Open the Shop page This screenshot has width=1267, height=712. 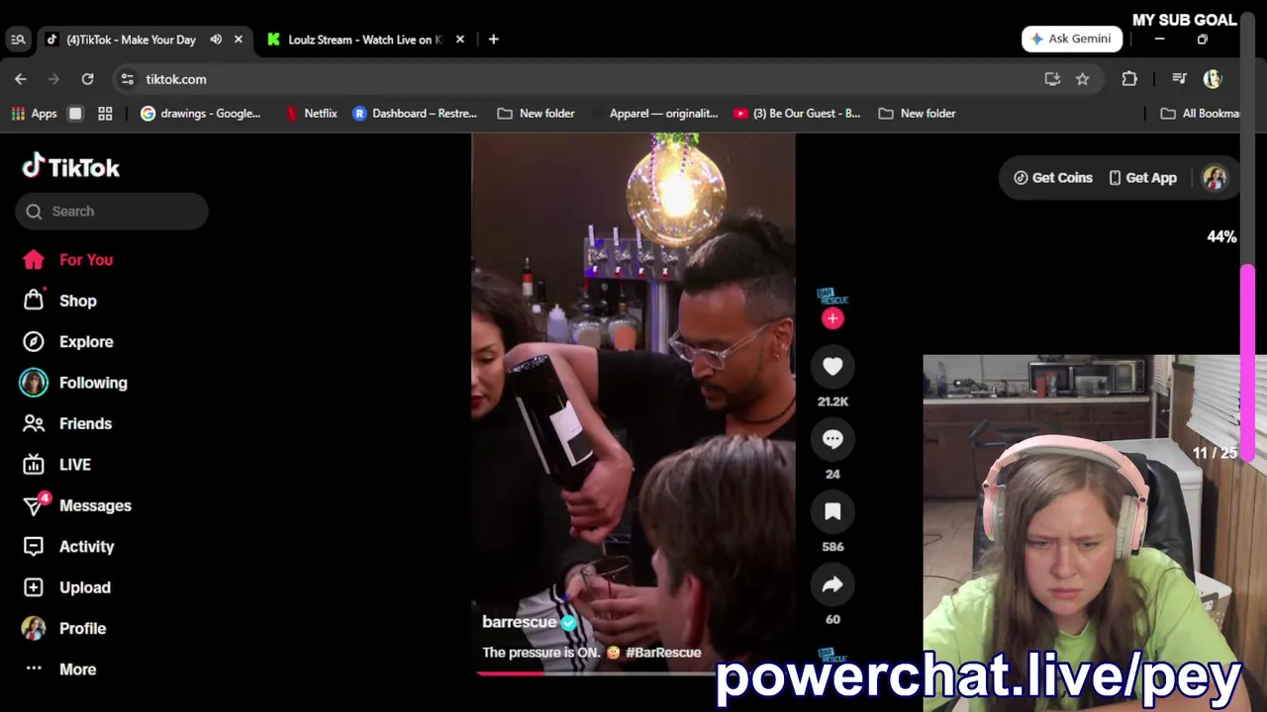coord(59,301)
